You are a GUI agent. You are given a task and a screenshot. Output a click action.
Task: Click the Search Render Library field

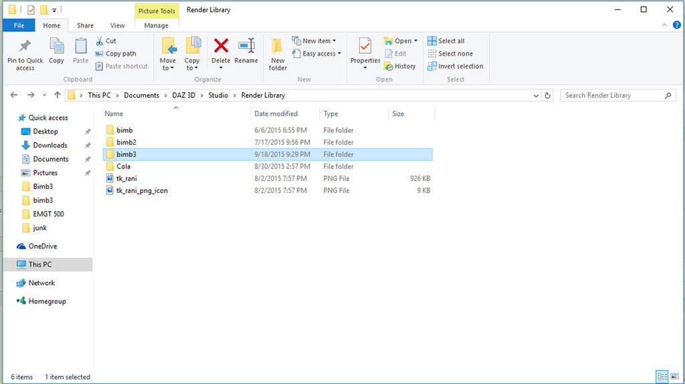click(x=617, y=95)
